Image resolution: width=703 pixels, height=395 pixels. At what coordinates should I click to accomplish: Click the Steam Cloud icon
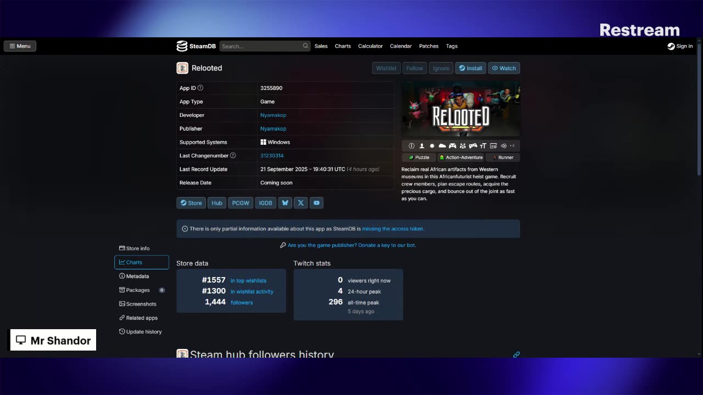coord(442,146)
